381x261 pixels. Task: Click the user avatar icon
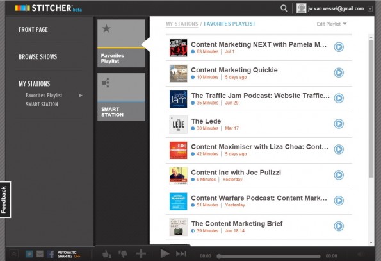302,8
